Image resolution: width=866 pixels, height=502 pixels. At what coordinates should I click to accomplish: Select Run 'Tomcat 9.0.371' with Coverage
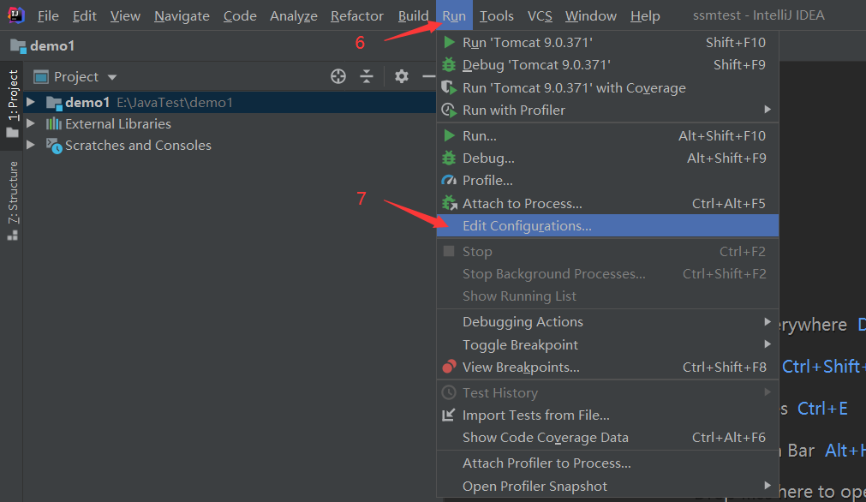tap(607, 88)
